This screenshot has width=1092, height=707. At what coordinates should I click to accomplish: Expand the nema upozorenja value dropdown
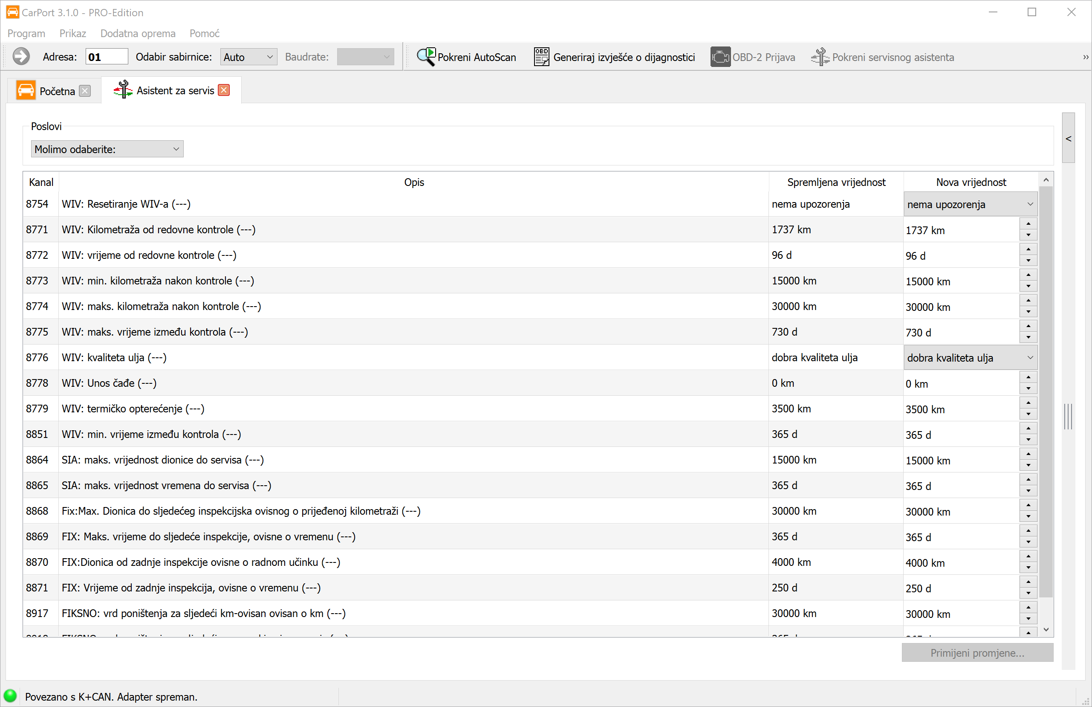[971, 205]
